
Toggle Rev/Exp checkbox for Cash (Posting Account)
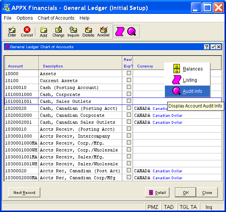pos(129,87)
